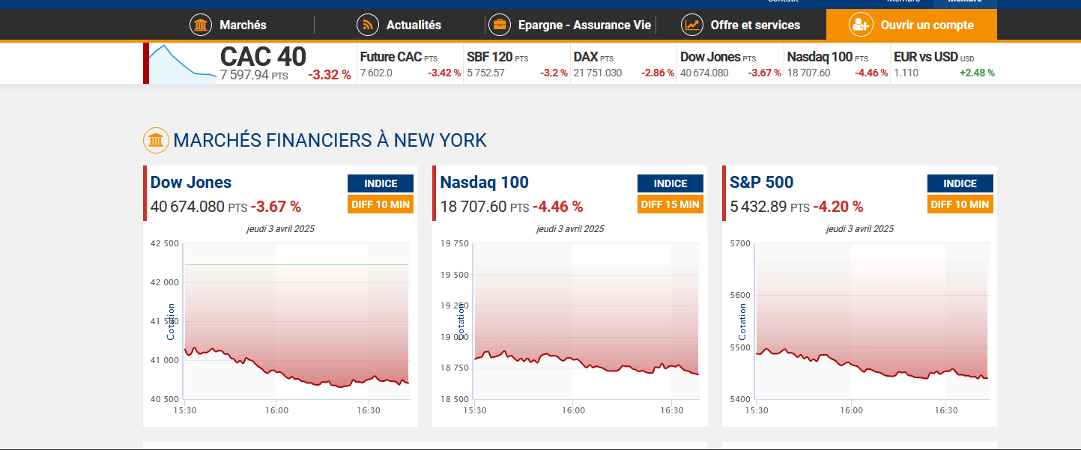Click the INDICE badge on the Dow Jones card
Image resolution: width=1081 pixels, height=450 pixels.
pos(381,183)
